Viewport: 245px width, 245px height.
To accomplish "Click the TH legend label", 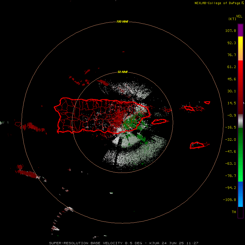I will 234,212.
